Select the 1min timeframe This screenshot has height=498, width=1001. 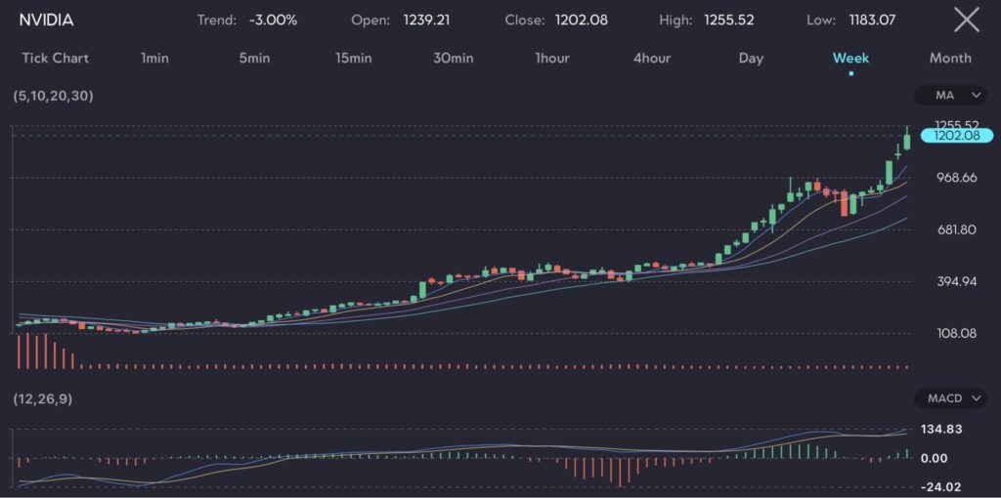point(154,58)
